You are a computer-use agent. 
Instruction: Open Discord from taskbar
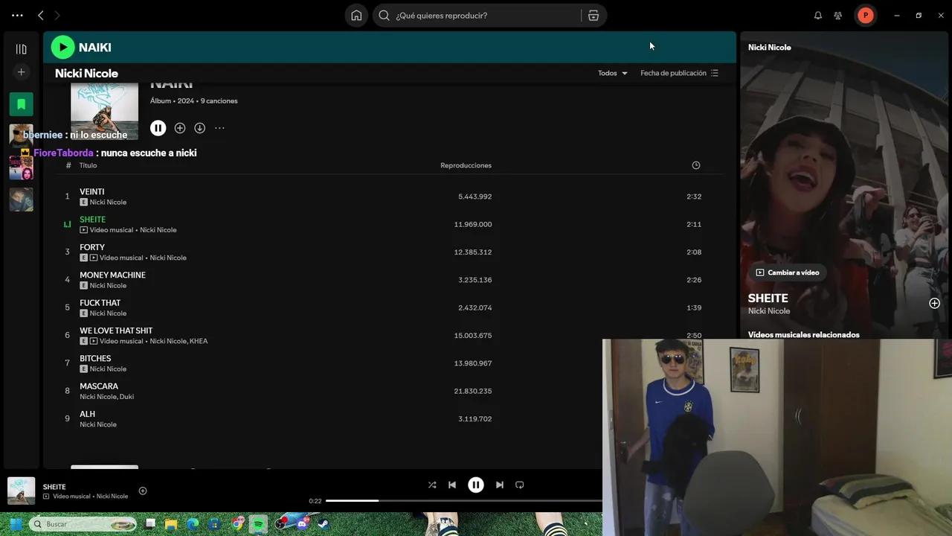pos(302,524)
